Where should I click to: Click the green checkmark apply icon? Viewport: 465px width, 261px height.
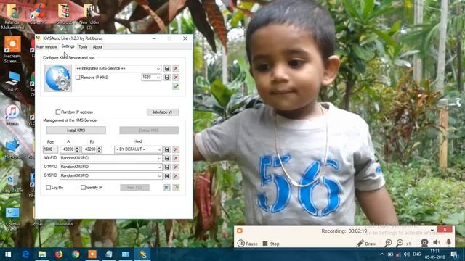pos(176,86)
